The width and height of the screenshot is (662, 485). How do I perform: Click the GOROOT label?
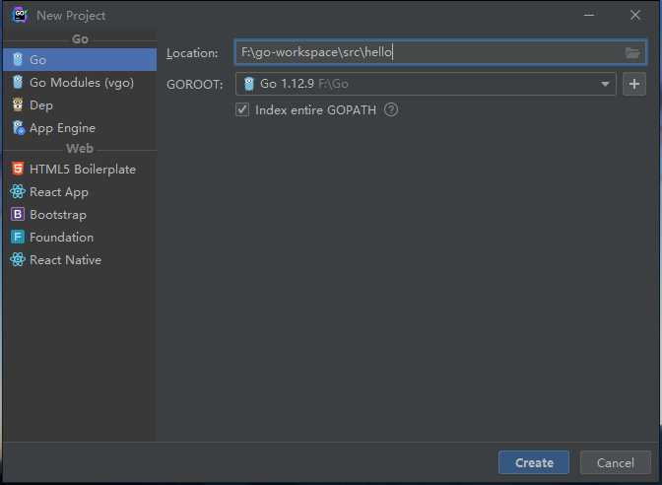pyautogui.click(x=195, y=85)
